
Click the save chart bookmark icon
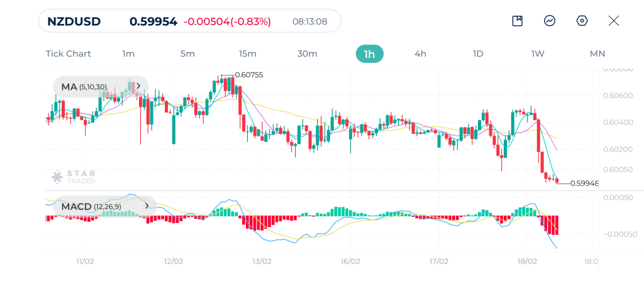point(517,21)
